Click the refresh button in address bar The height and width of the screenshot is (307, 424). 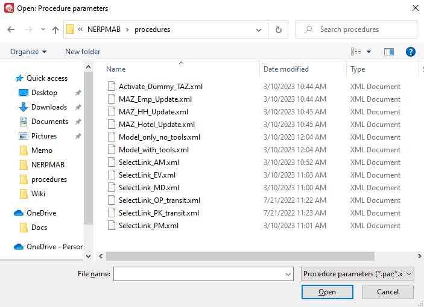pyautogui.click(x=278, y=29)
